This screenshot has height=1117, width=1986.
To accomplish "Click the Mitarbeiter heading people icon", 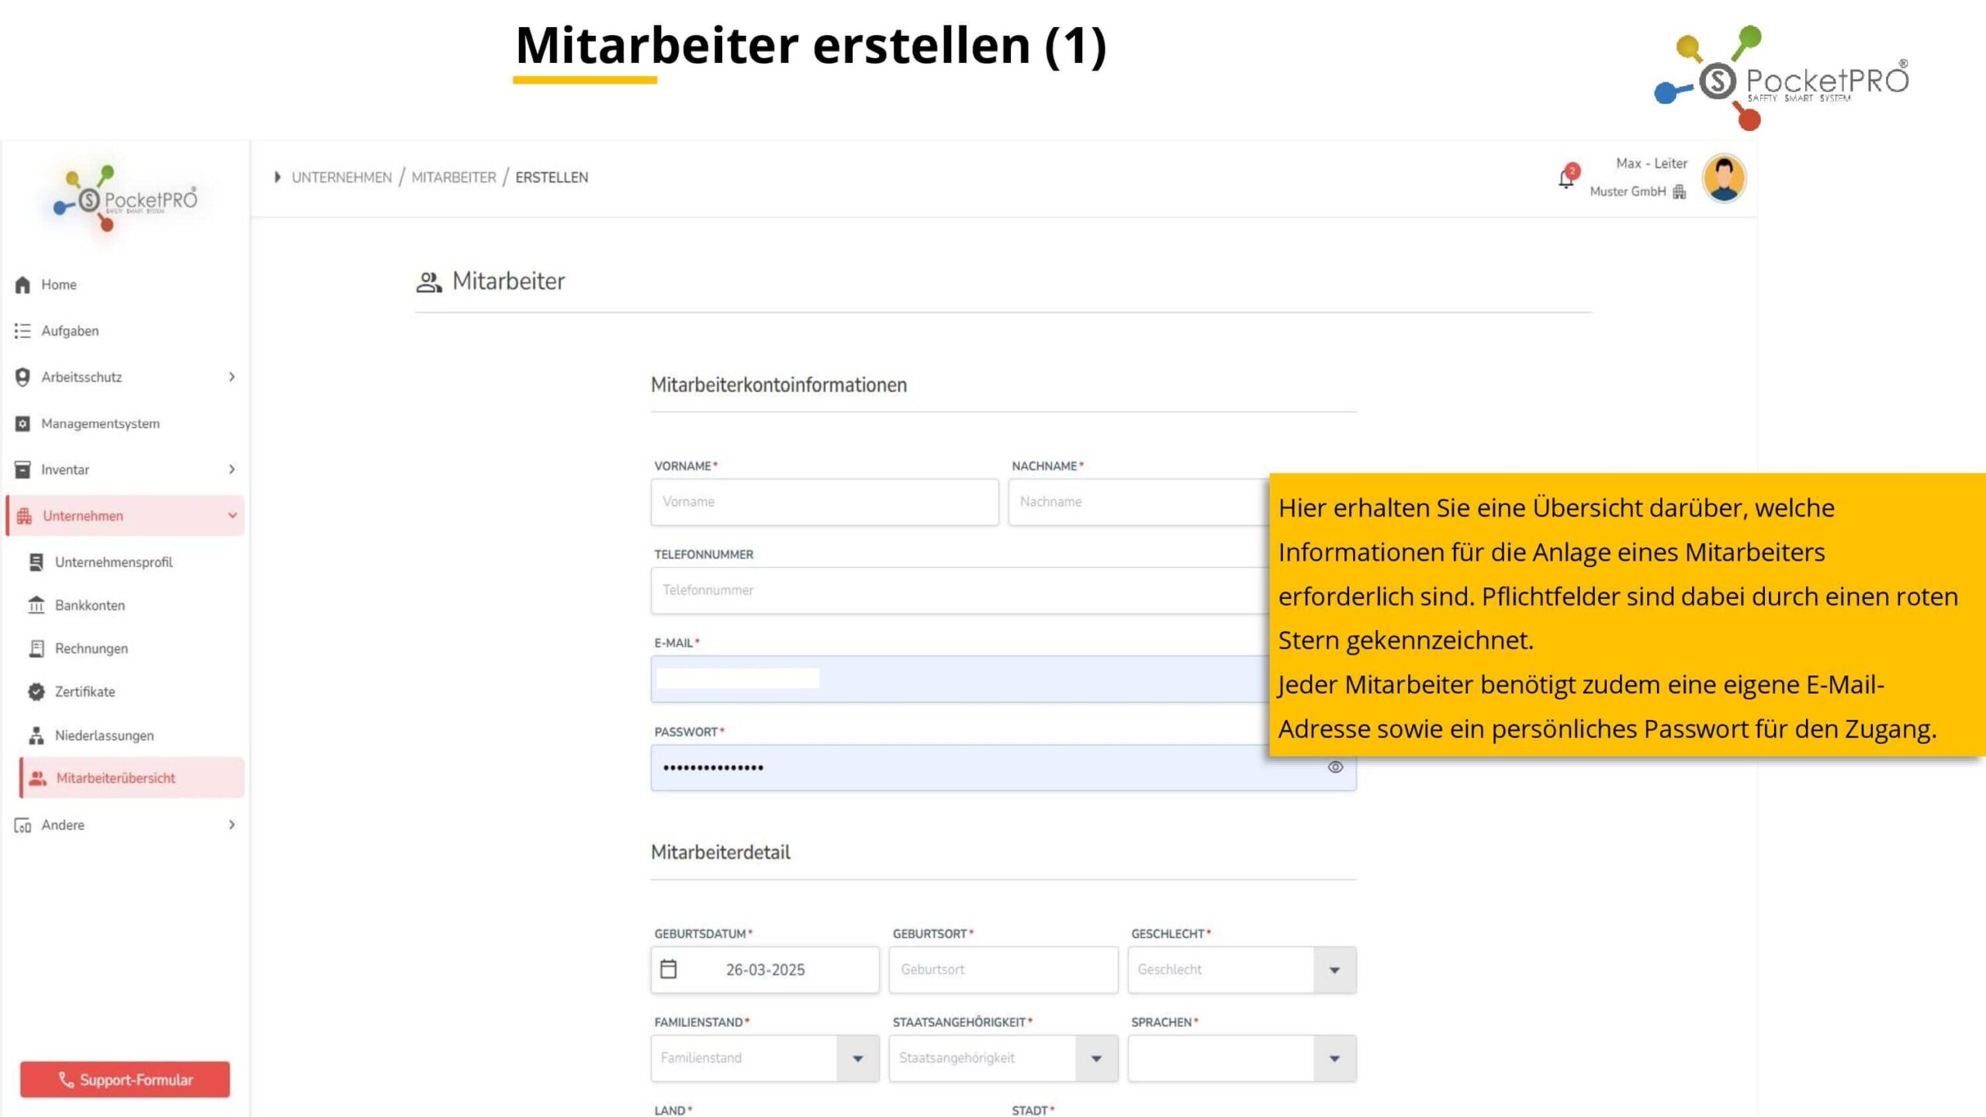I will (429, 282).
